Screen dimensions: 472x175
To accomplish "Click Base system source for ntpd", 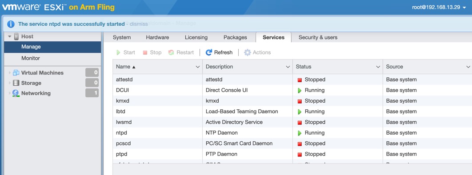I will coord(401,133).
